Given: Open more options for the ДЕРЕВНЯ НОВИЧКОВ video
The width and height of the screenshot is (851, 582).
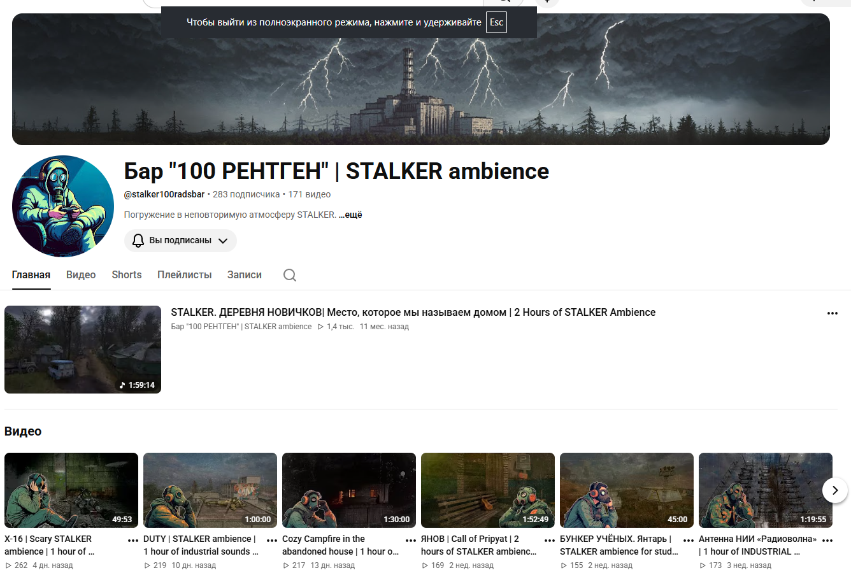Looking at the screenshot, I should coord(832,313).
